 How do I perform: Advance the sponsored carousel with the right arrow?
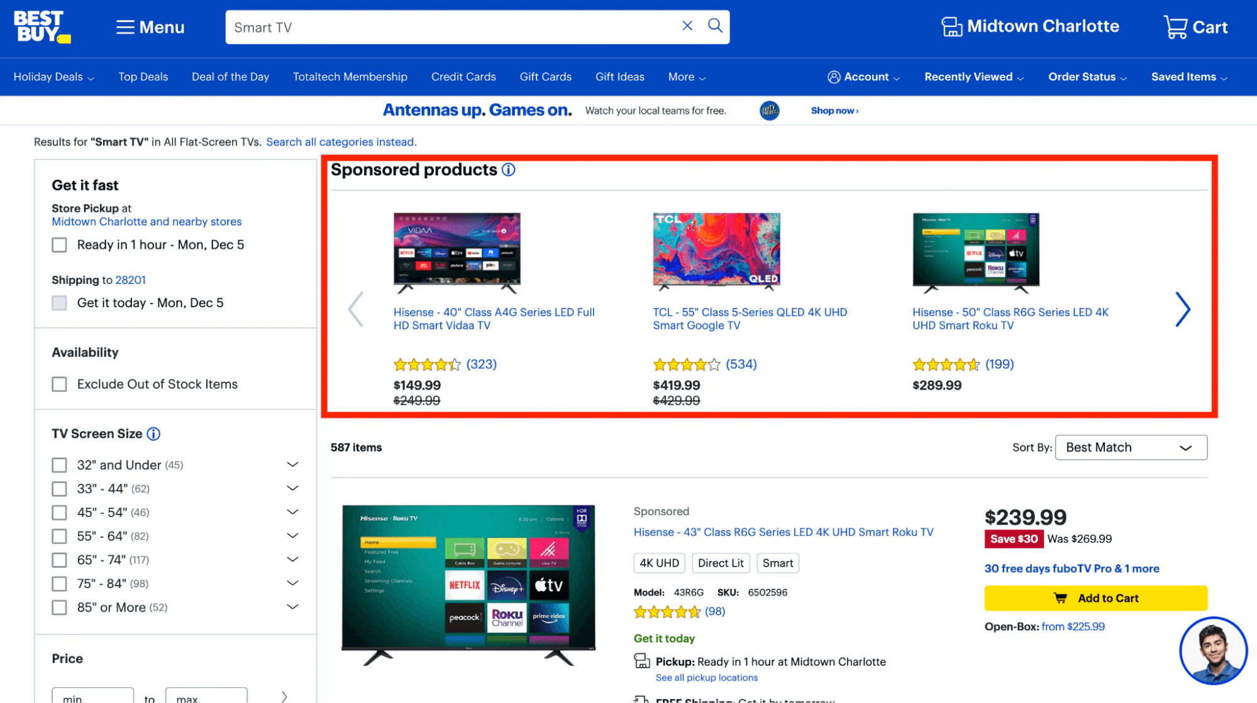pos(1183,309)
